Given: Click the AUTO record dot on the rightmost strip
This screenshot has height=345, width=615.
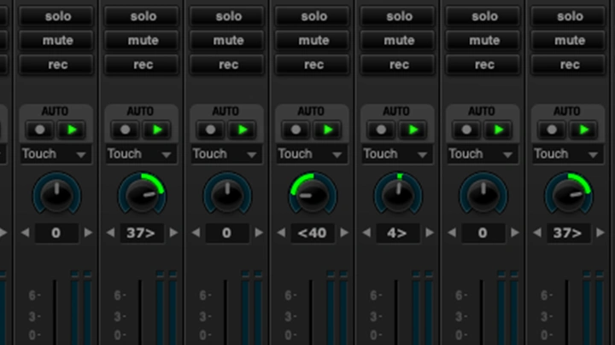Looking at the screenshot, I should [x=552, y=129].
